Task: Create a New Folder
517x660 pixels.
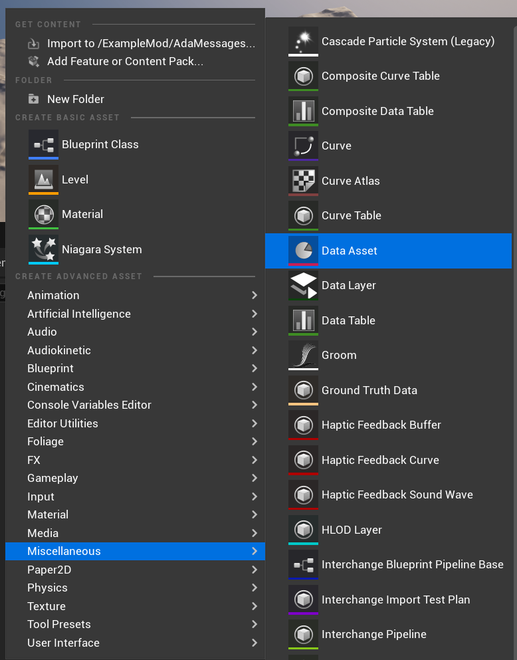Action: tap(135, 99)
